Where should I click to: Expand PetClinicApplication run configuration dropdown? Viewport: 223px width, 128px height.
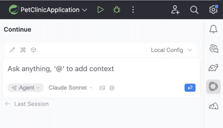click(x=85, y=10)
